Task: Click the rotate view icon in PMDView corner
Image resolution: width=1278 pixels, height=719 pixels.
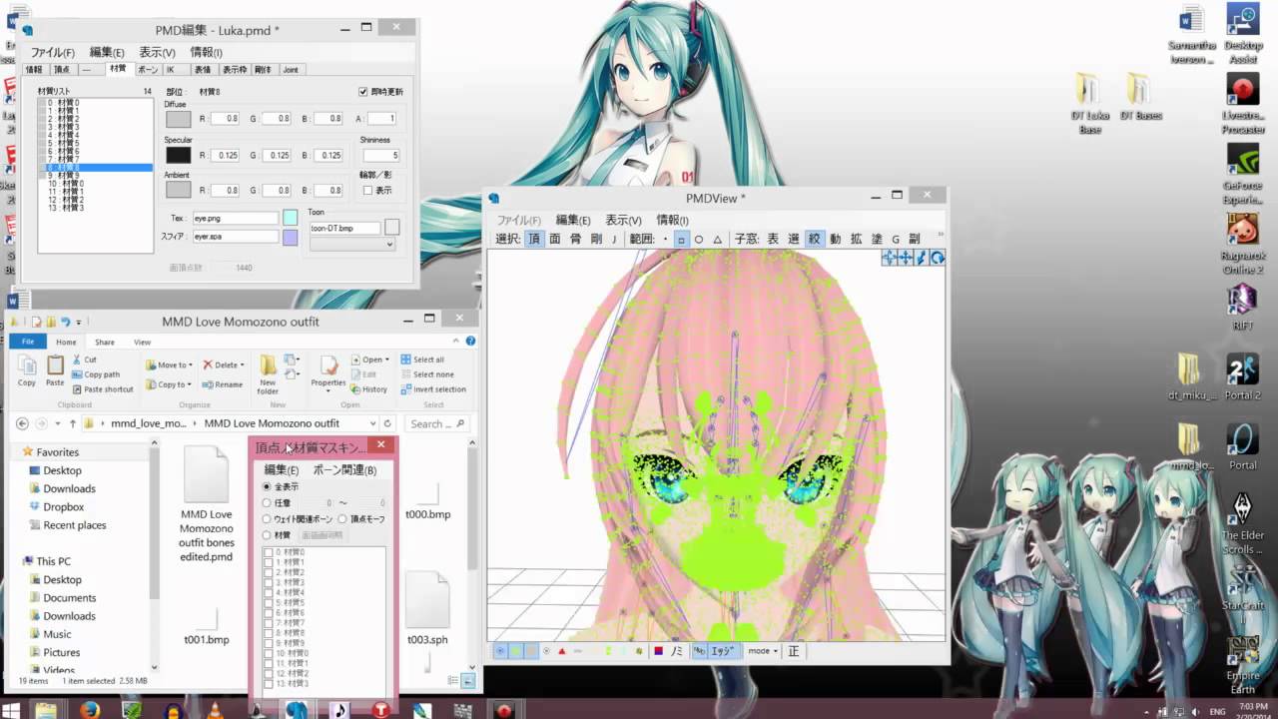Action: pos(938,258)
